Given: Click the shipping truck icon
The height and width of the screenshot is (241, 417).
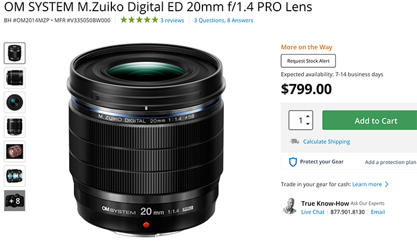Looking at the screenshot, I should (294, 142).
